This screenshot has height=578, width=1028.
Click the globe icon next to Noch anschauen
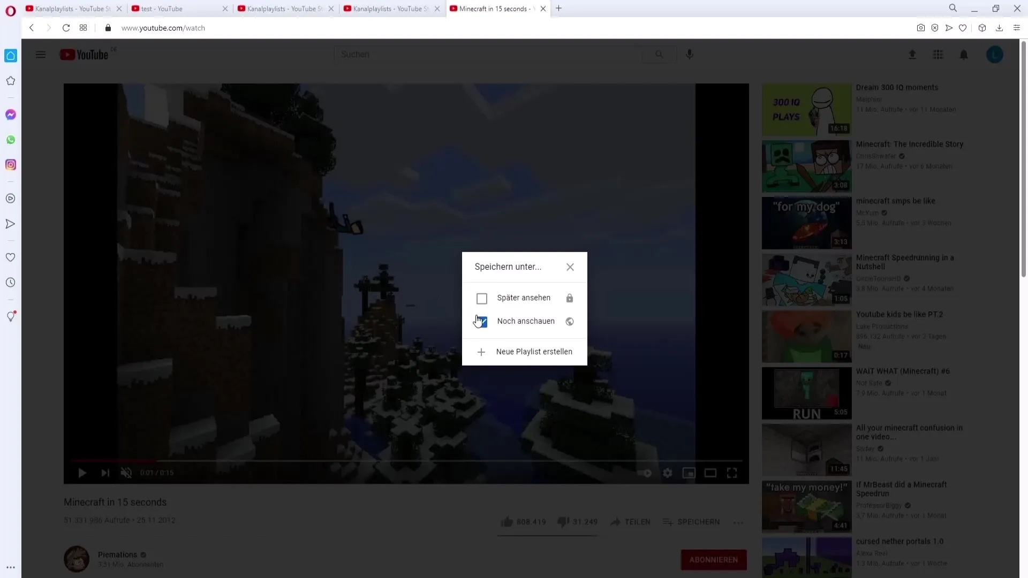pos(570,322)
